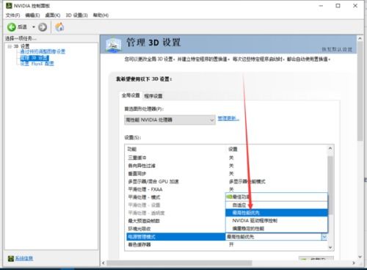Open the 3D 设置(3) menu

coord(76,15)
